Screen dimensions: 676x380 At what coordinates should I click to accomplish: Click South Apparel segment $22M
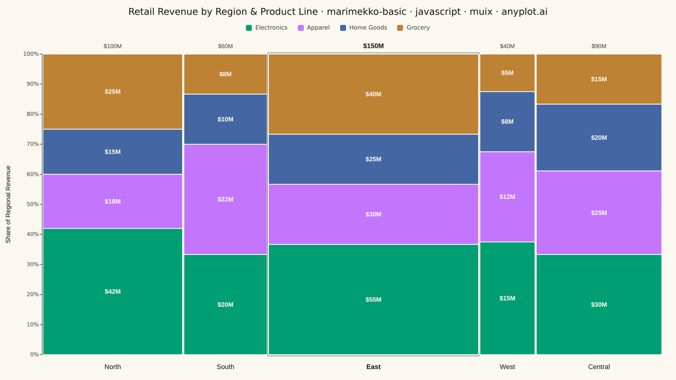(225, 199)
